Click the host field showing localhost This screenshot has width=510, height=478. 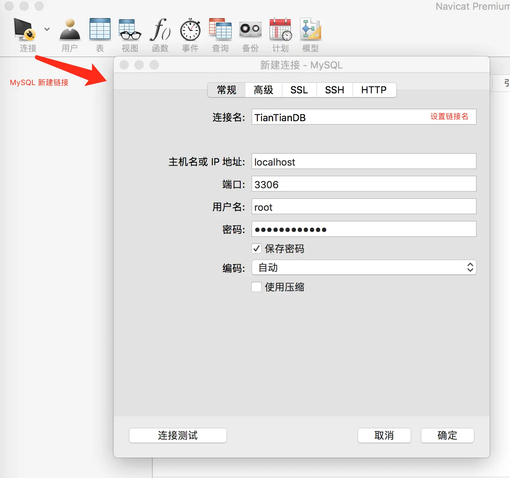(364, 161)
